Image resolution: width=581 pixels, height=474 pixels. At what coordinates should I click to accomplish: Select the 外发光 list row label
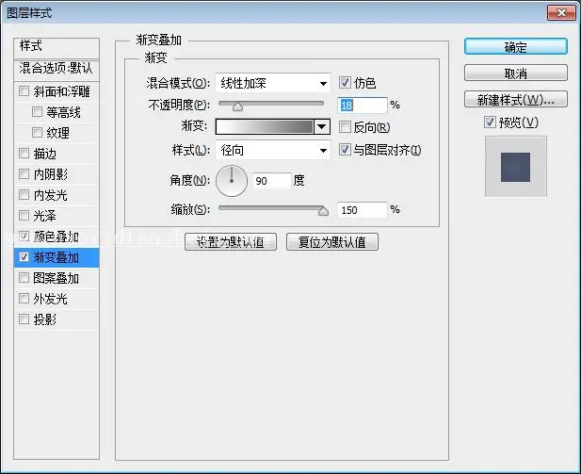coord(51,299)
